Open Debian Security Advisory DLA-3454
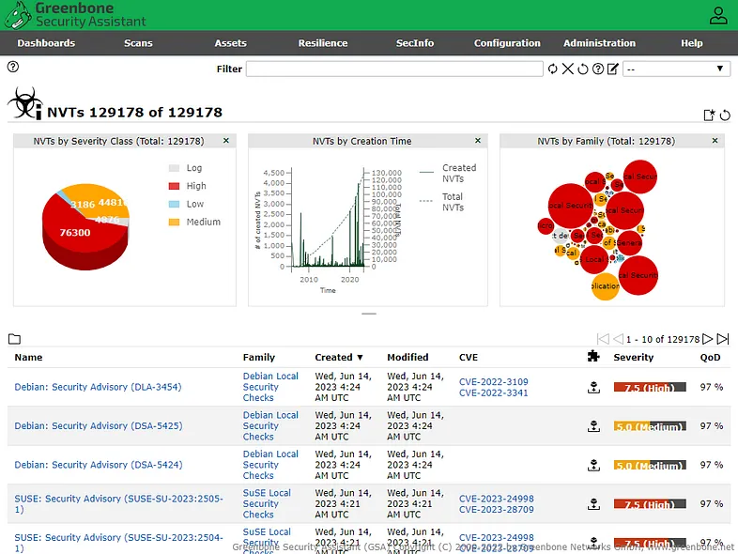Viewport: 738px width, 554px height. pos(98,387)
